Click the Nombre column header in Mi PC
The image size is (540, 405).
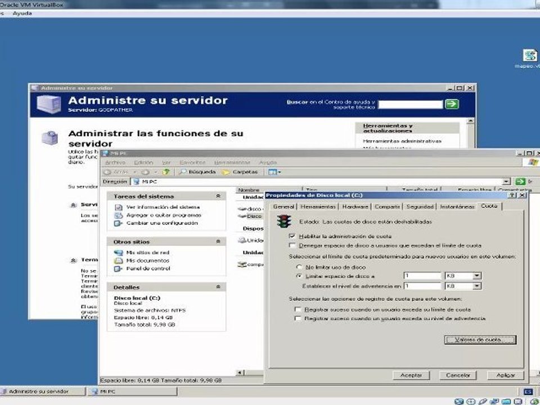tap(269, 190)
